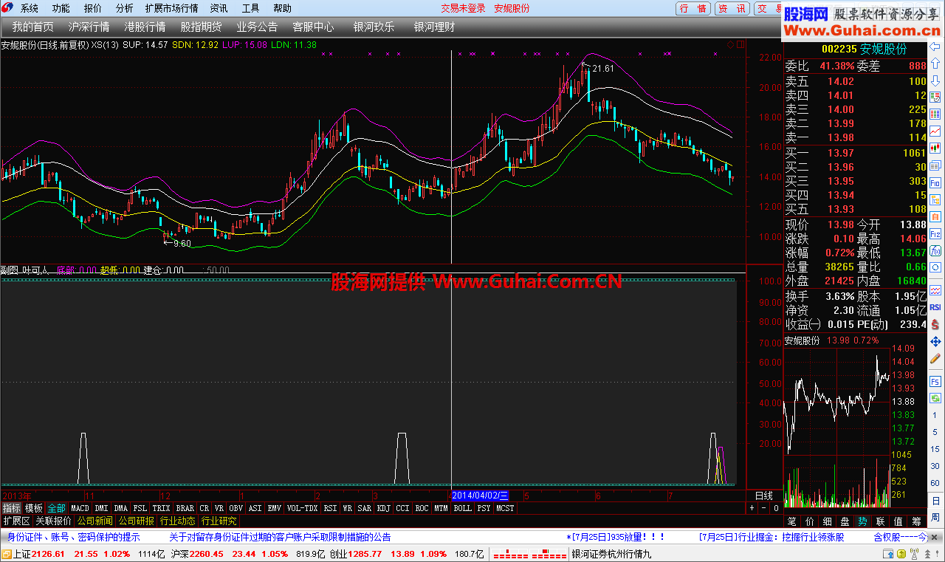
Task: Open the formula f(x) icon
Action: pyautogui.click(x=935, y=250)
